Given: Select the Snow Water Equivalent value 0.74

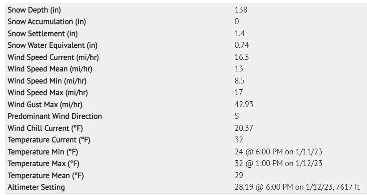Looking at the screenshot, I should [242, 45].
